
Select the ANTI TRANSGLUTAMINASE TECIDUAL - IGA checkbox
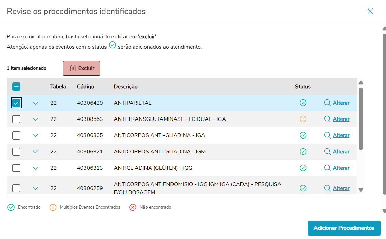tap(16, 119)
